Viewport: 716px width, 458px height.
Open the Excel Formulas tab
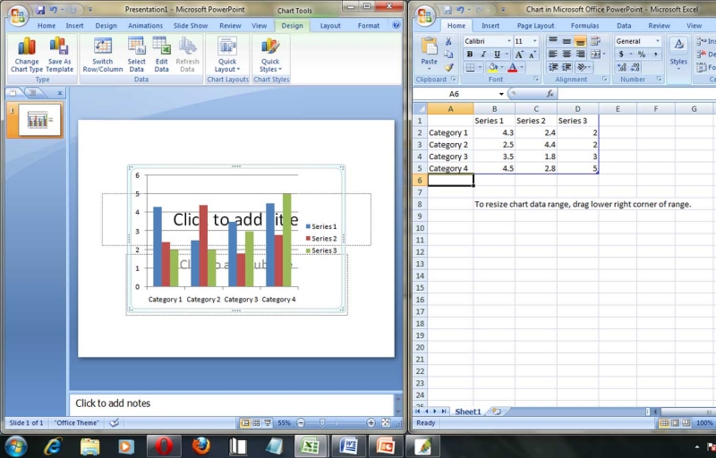point(584,26)
